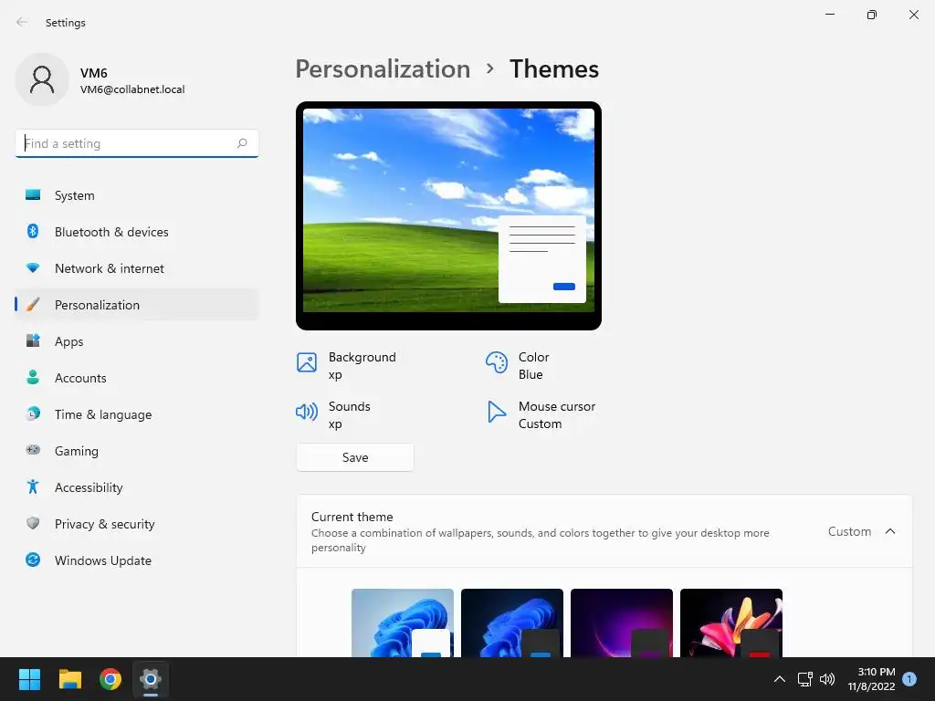935x701 pixels.
Task: Click the Background picture icon
Action: point(307,362)
